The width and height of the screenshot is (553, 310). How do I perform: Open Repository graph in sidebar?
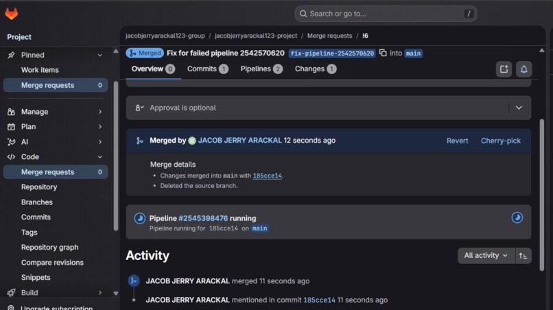[x=49, y=247]
